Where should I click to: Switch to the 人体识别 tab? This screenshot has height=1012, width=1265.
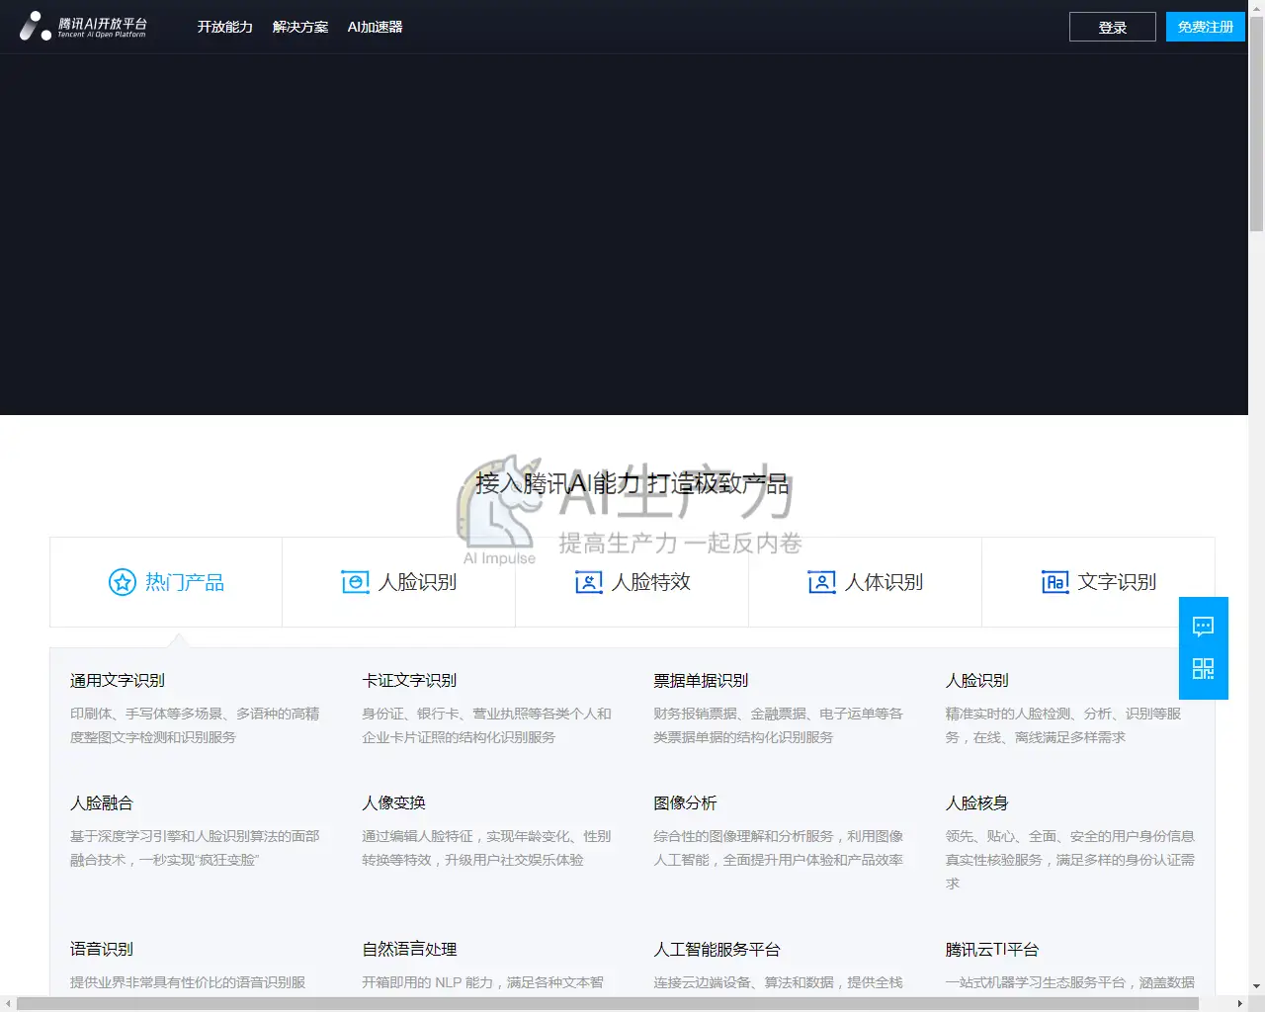[x=866, y=582]
